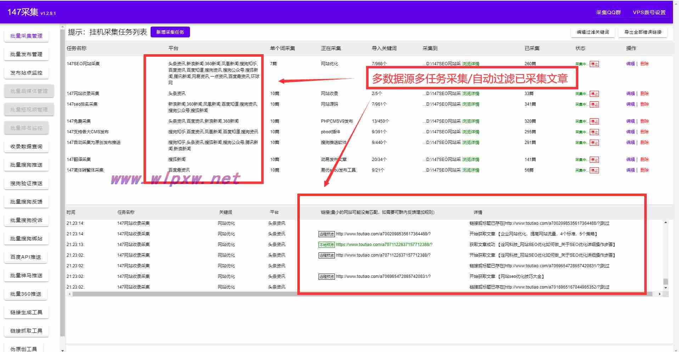Image resolution: width=679 pixels, height=352 pixels.
Task: Edit the 147seo排名采集 task
Action: (x=630, y=104)
